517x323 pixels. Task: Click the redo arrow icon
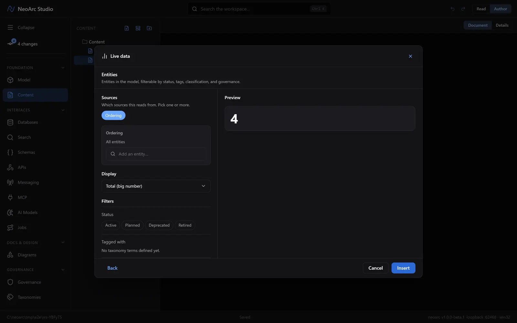(463, 9)
